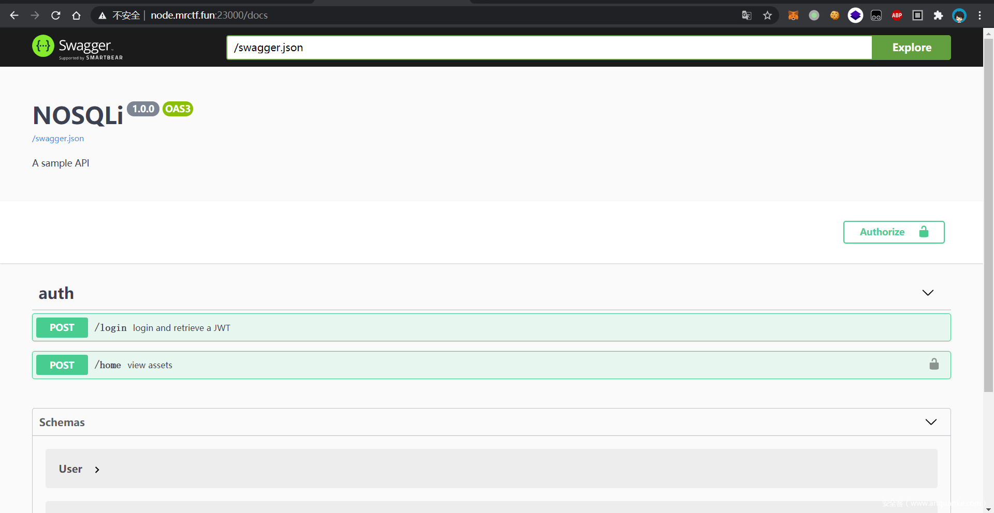The height and width of the screenshot is (513, 994).
Task: Click the grey-green circle extension icon
Action: (814, 16)
